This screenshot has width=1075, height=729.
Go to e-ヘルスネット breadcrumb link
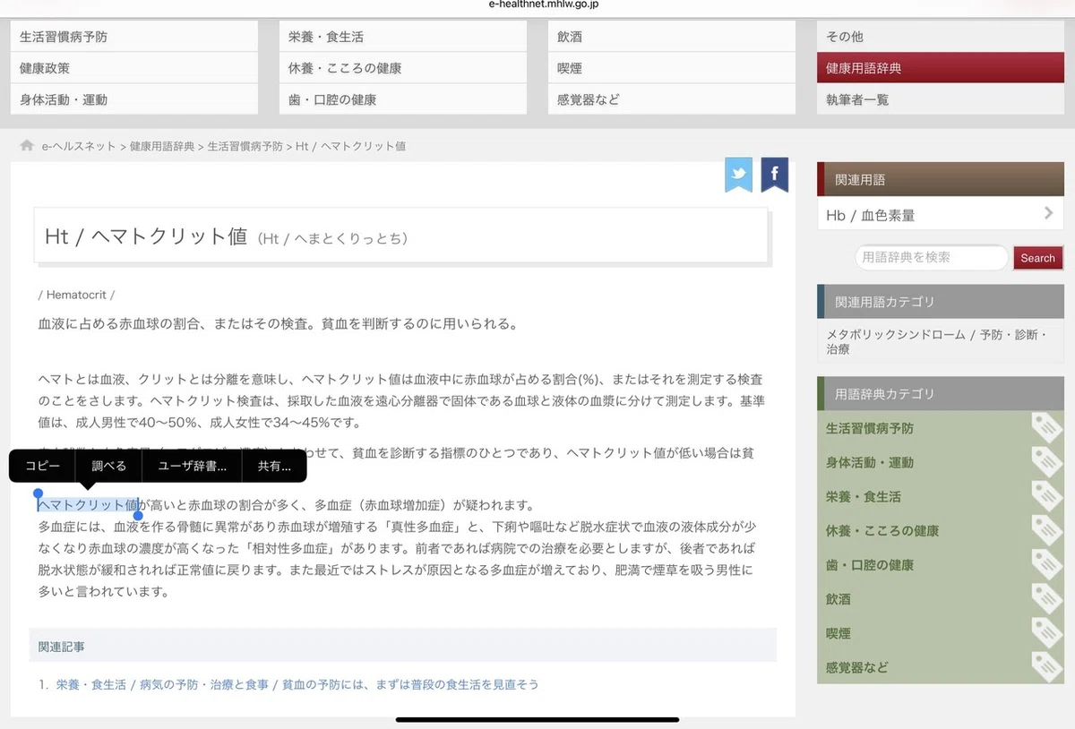coord(79,146)
